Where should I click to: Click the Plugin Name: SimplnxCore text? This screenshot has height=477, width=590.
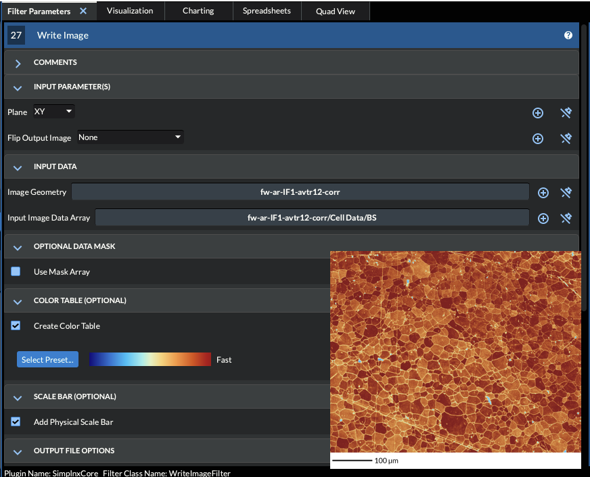pos(51,473)
